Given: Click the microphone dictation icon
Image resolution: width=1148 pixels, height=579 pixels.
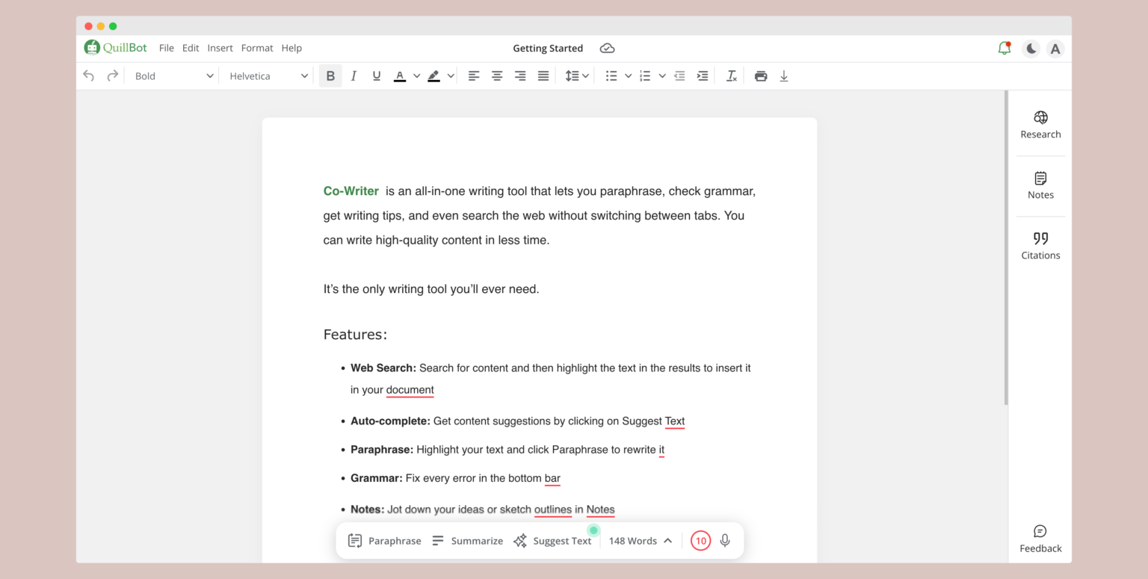Looking at the screenshot, I should point(724,541).
